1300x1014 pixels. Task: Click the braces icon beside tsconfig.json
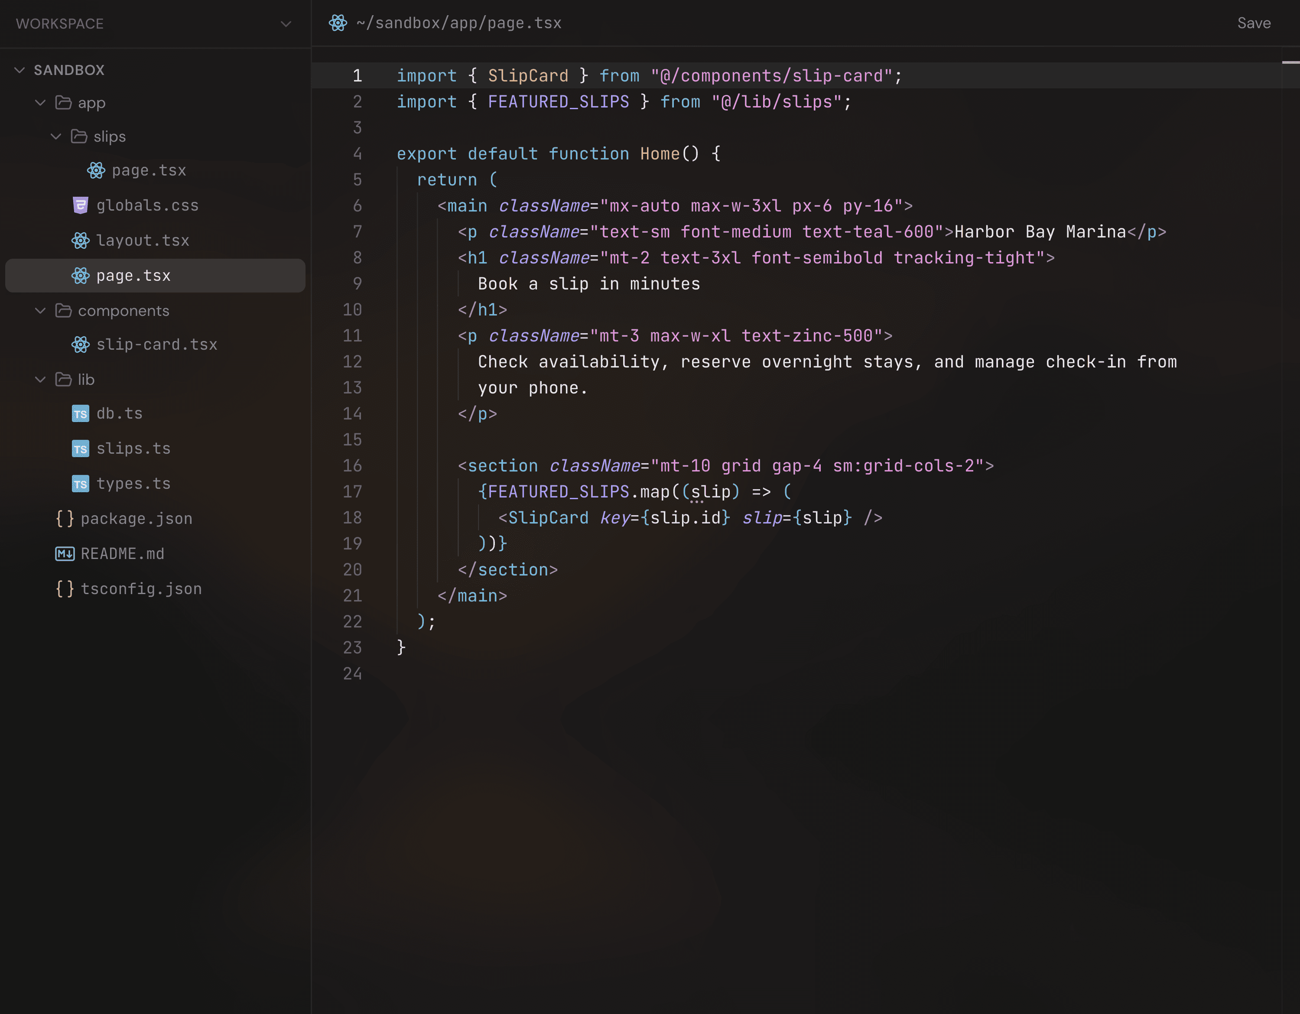[65, 589]
